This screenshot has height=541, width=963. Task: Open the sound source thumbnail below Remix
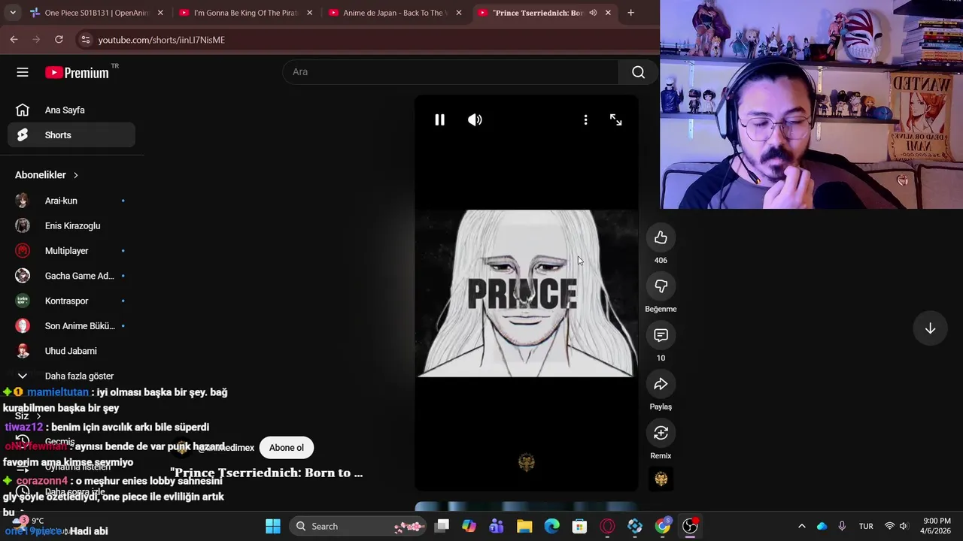click(x=661, y=479)
